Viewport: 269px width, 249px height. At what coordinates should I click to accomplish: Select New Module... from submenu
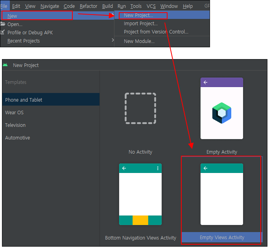point(162,41)
